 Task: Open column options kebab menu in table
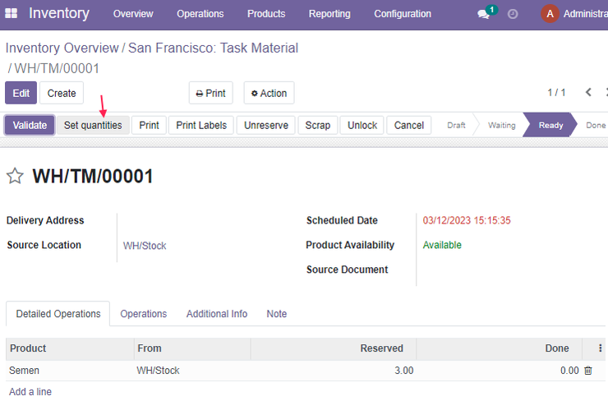[x=600, y=348]
